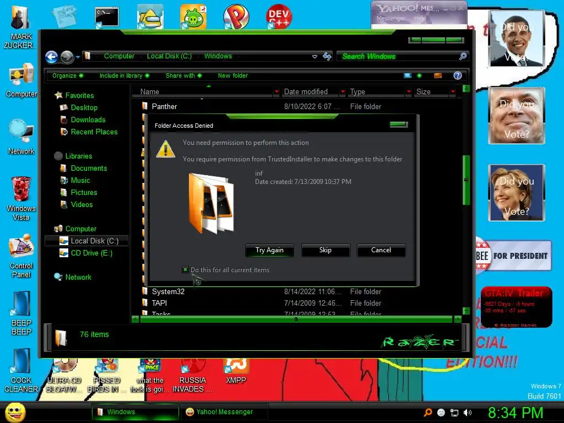Open the Date modified column filter dropdown

[343, 92]
